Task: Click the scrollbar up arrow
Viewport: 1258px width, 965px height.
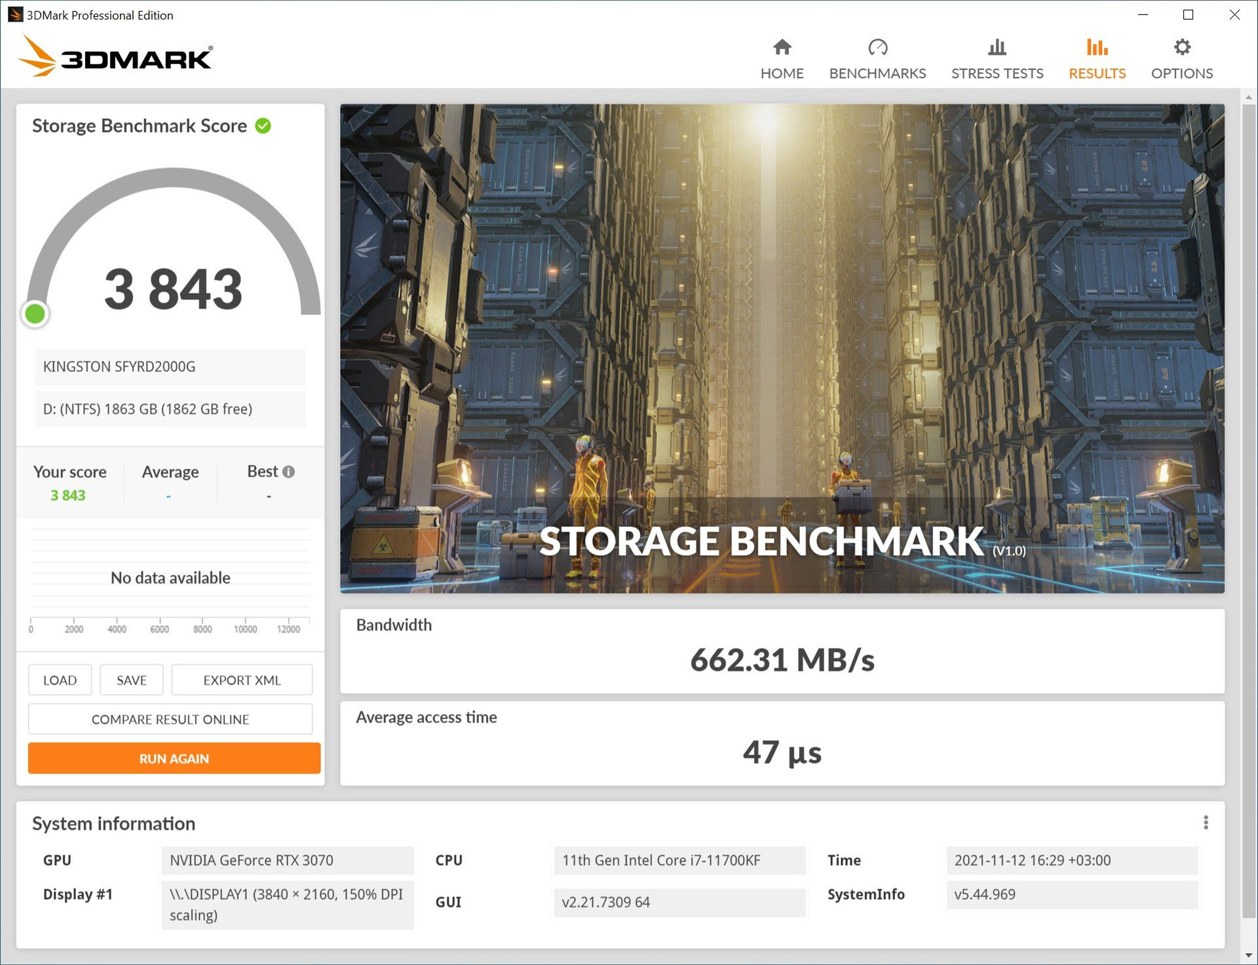Action: (1248, 97)
